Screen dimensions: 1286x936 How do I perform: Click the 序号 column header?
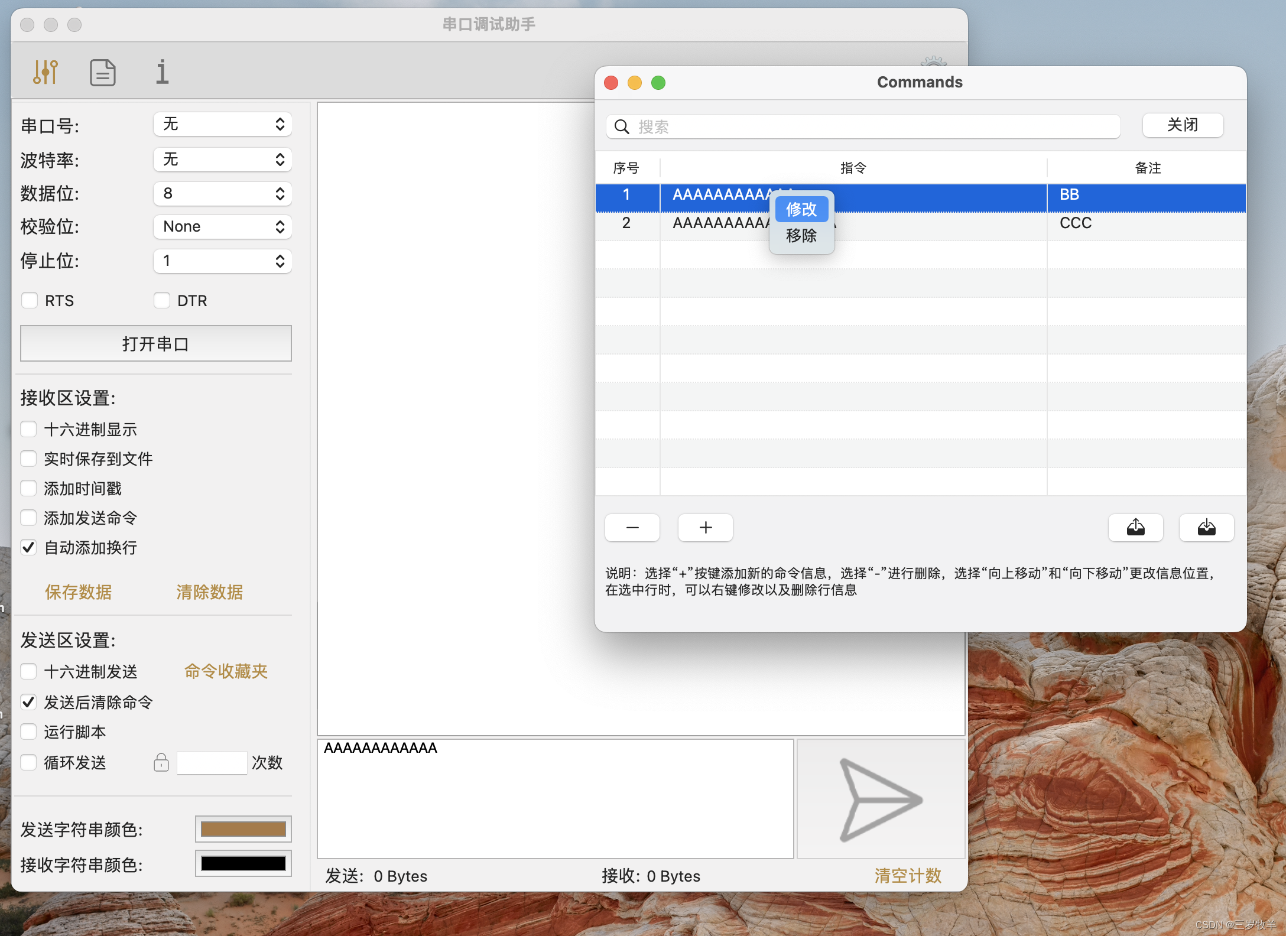(x=626, y=168)
